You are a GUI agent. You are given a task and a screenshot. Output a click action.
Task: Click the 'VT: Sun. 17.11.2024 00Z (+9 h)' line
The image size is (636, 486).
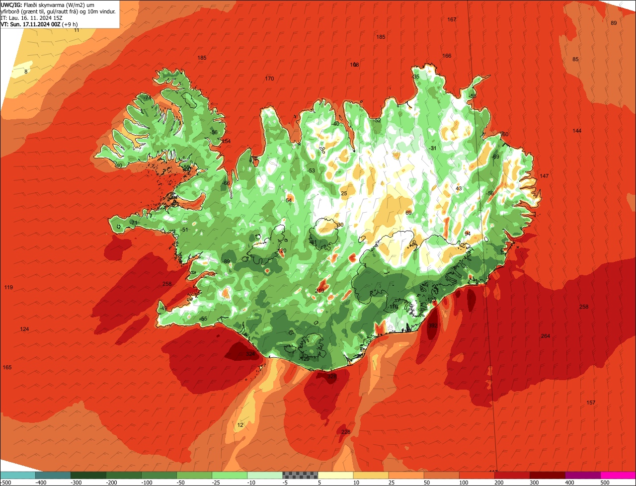pos(39,24)
